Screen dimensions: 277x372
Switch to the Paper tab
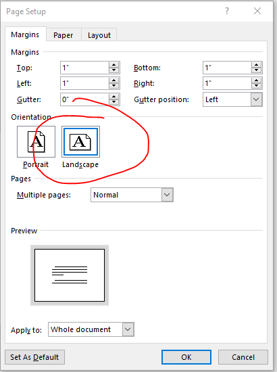[x=64, y=35]
